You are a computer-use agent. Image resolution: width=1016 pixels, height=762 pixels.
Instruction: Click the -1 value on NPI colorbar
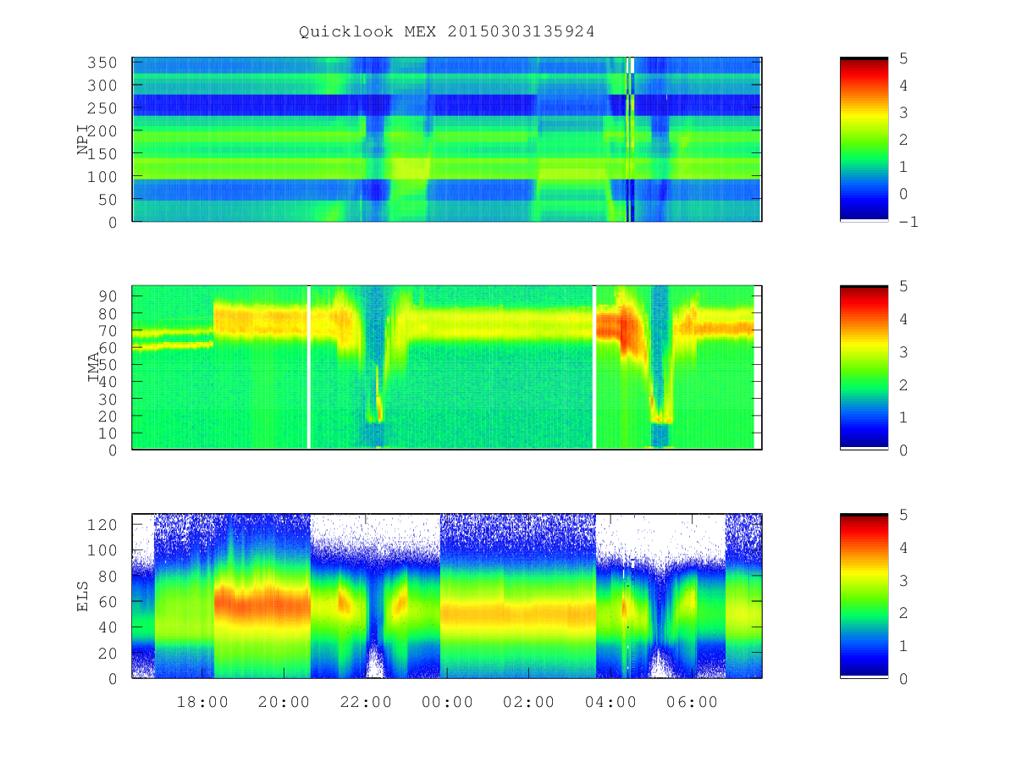tap(909, 222)
